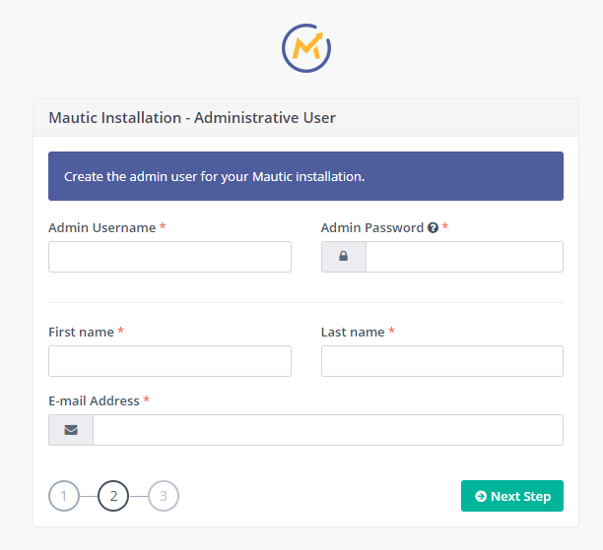Viewport: 603px width, 550px height.
Task: Jump to installation step 3 circle
Action: tap(164, 496)
